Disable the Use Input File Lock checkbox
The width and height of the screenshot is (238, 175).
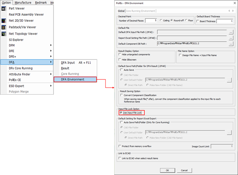pos(121,113)
